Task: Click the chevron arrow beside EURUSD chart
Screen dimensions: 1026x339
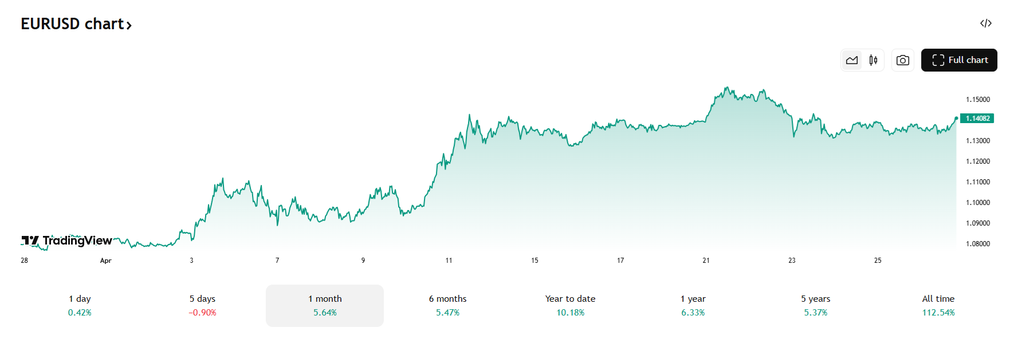Action: 129,25
